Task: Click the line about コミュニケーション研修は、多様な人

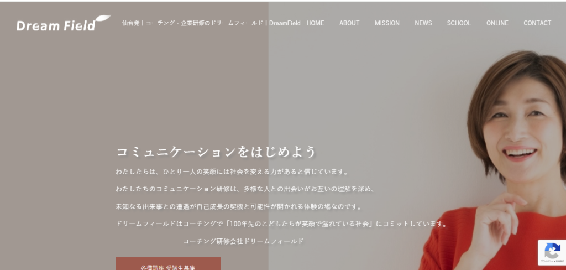Action: (245, 189)
